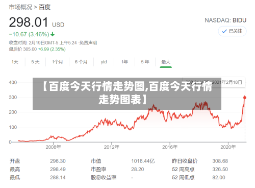Screen dimensions: 255x188
Task: Click the 298.01 current price
Action: (29, 22)
